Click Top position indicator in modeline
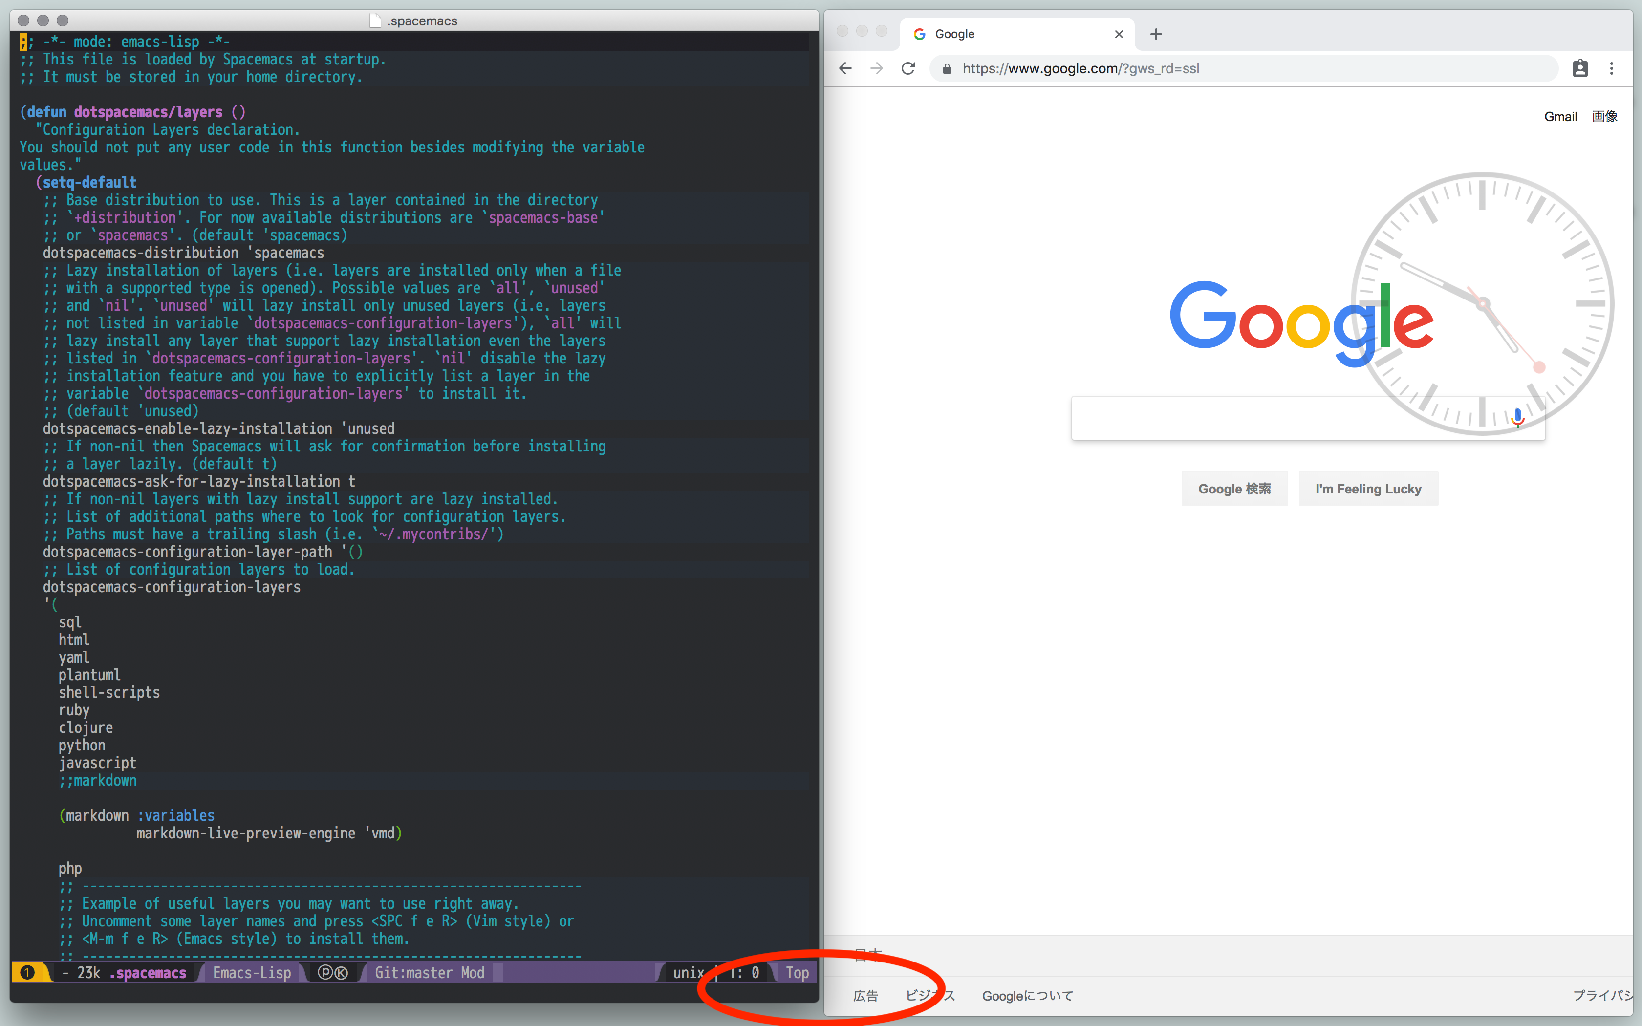This screenshot has height=1026, width=1642. point(797,972)
